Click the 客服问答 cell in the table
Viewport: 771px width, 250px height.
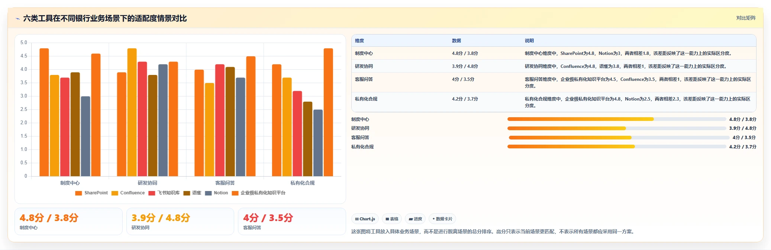[364, 79]
